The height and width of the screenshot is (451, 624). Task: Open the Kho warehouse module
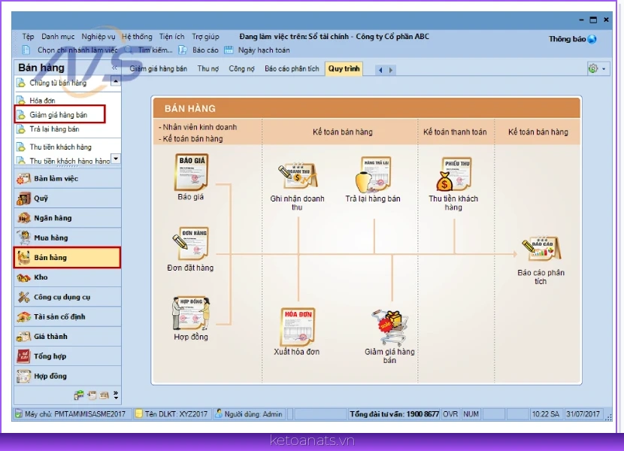67,277
